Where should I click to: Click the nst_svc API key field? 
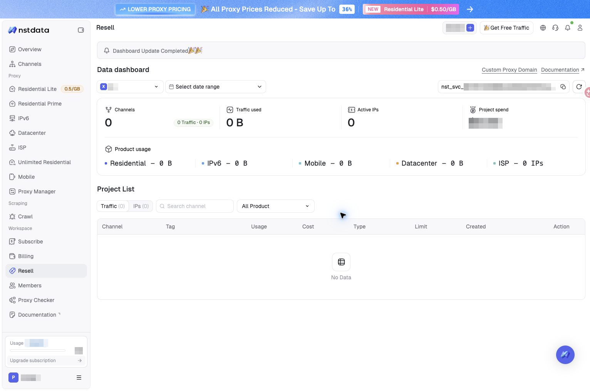(504, 87)
